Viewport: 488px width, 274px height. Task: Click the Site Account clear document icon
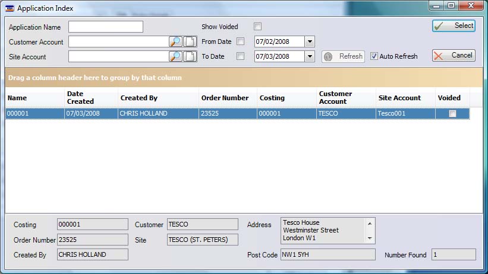[x=190, y=56]
